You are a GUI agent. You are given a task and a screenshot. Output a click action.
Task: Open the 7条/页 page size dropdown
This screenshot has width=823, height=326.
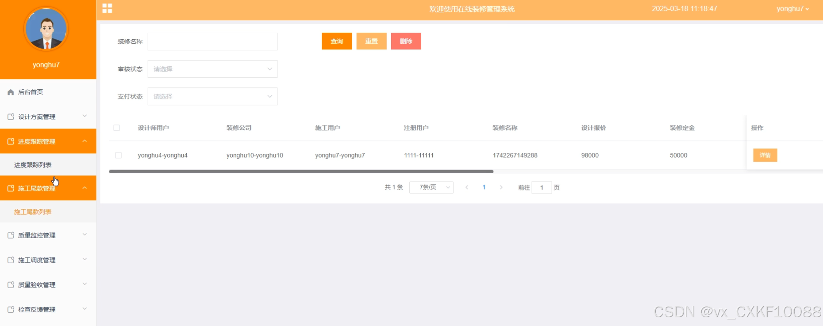click(x=431, y=187)
